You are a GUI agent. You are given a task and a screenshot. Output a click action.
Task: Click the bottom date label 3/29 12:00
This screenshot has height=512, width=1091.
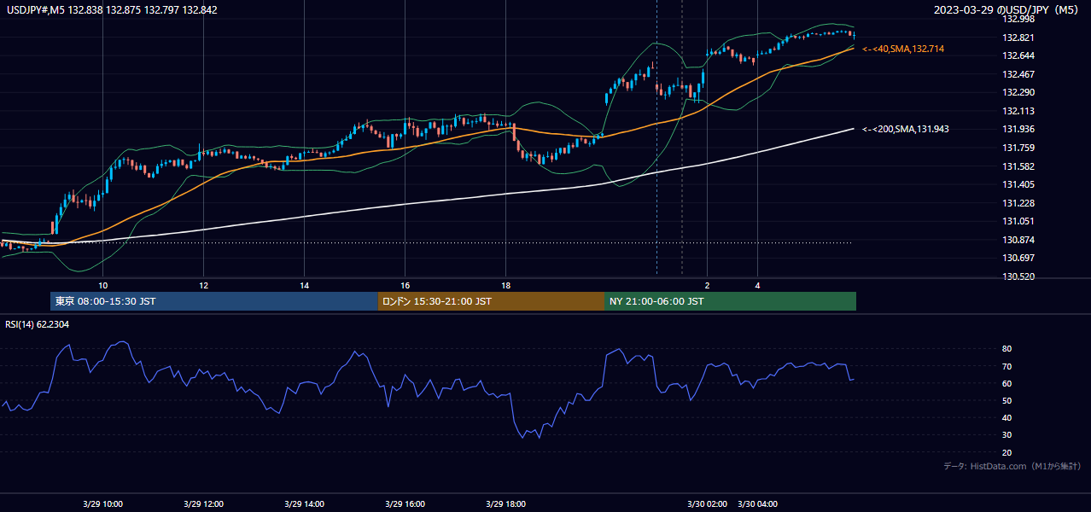[203, 504]
